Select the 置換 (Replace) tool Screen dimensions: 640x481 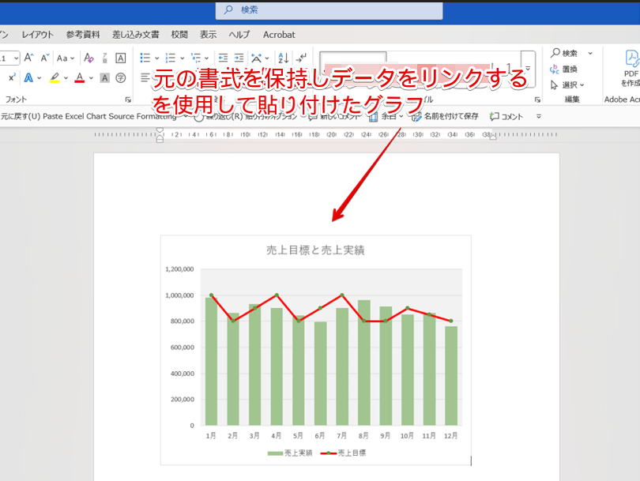tap(567, 68)
